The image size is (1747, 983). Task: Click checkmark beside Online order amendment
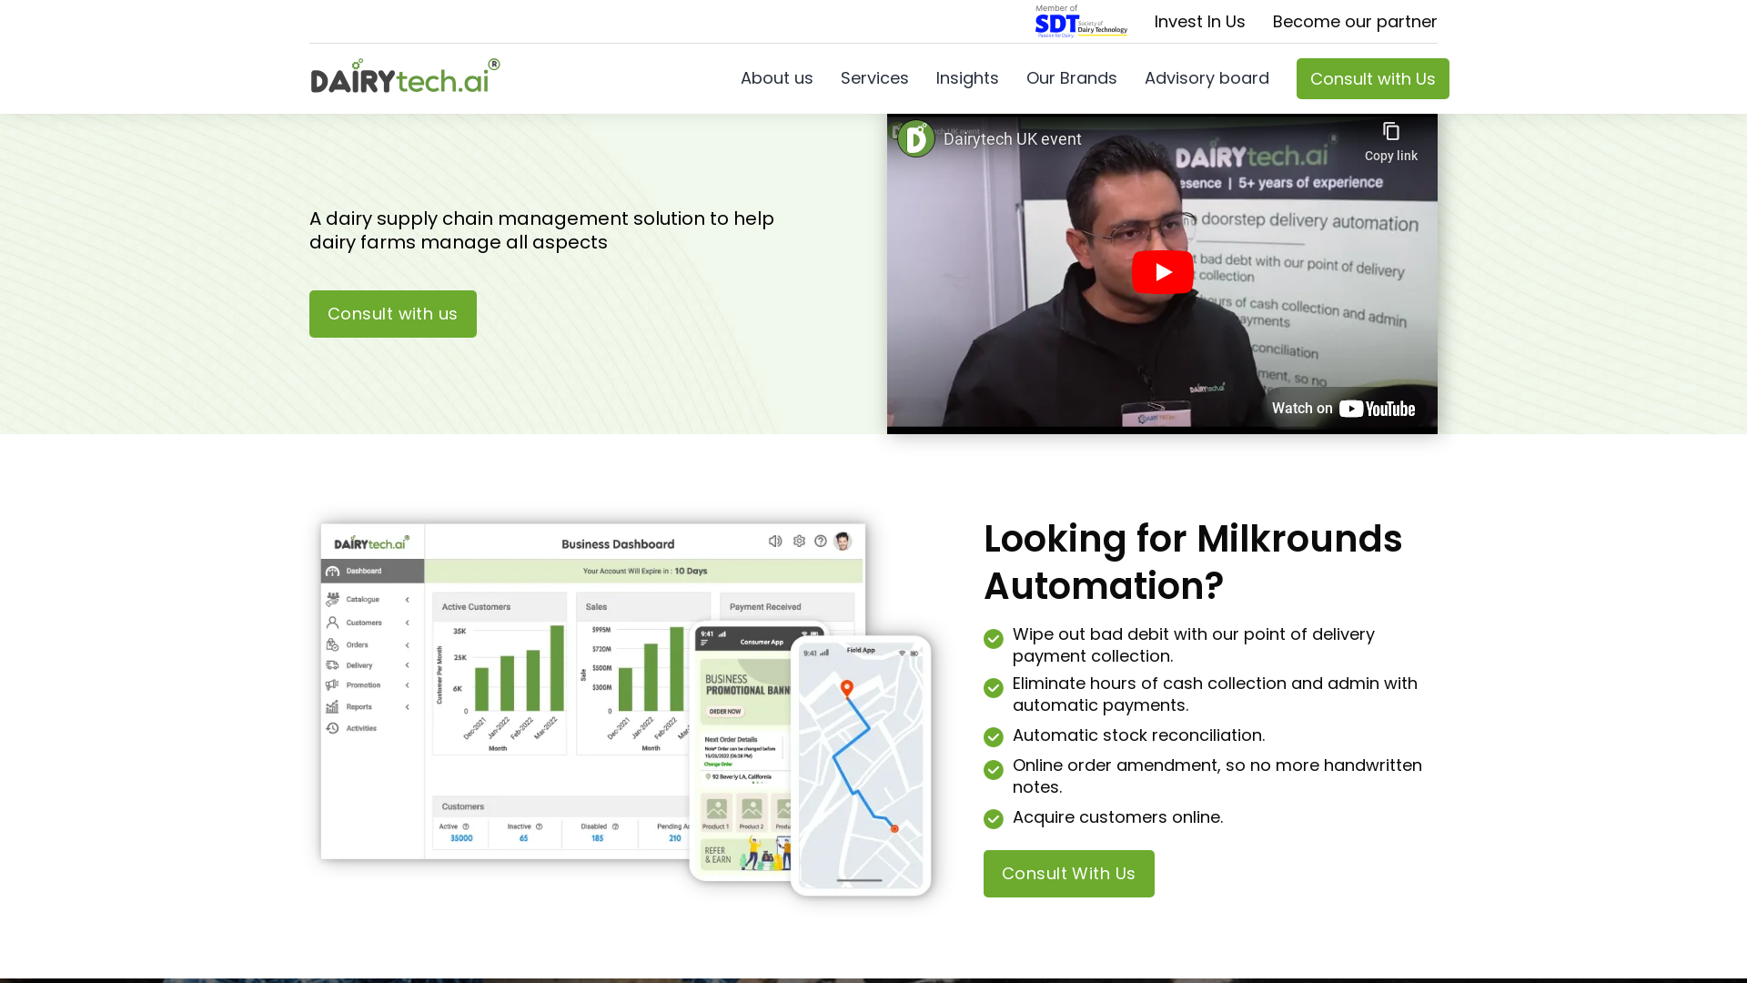coord(994,770)
